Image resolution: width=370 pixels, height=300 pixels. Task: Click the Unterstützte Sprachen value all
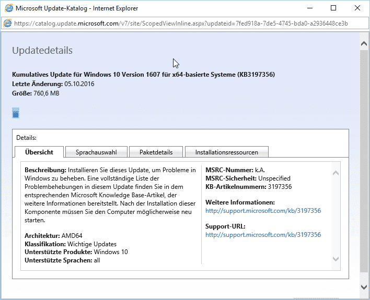[x=97, y=260]
